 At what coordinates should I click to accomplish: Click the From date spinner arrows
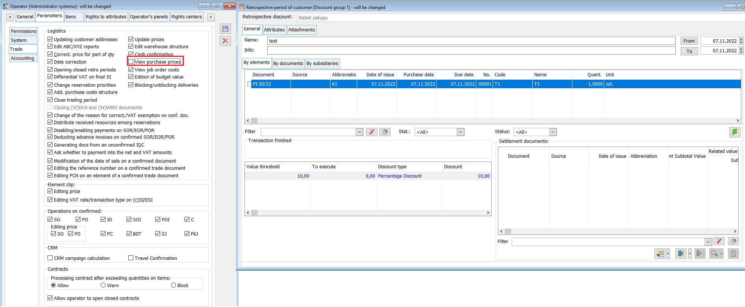[741, 41]
